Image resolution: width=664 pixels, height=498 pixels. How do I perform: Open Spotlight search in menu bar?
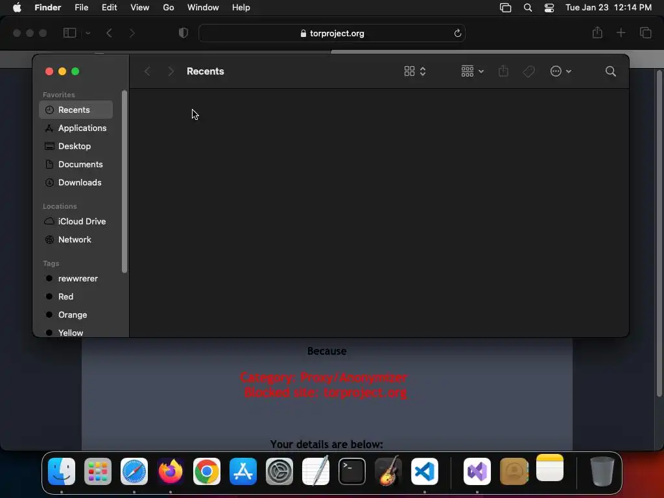[x=528, y=8]
